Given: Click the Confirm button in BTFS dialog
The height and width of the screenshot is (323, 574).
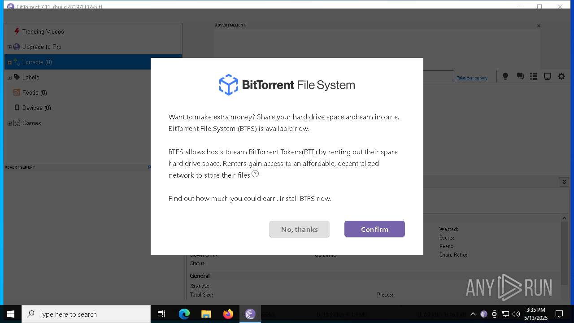Looking at the screenshot, I should (374, 229).
